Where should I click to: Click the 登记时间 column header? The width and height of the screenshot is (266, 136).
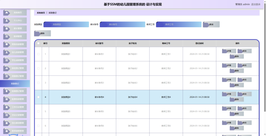coord(199,43)
